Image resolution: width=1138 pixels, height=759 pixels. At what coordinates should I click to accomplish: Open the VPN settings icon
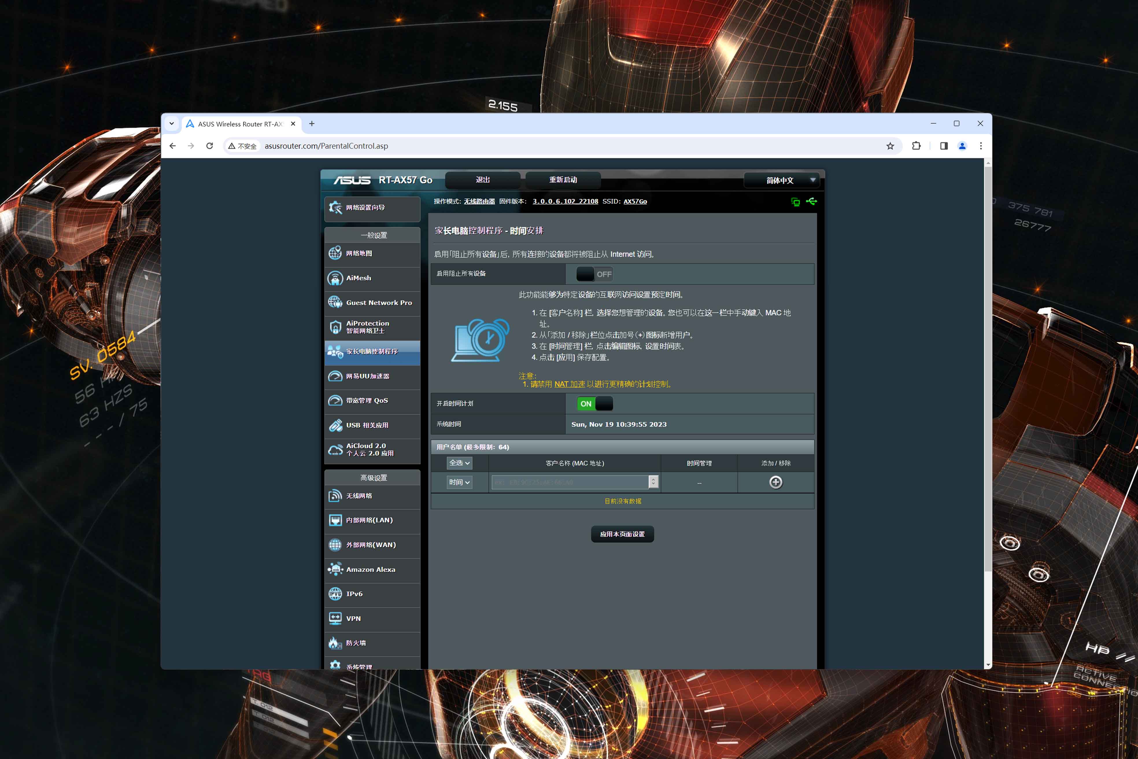335,618
